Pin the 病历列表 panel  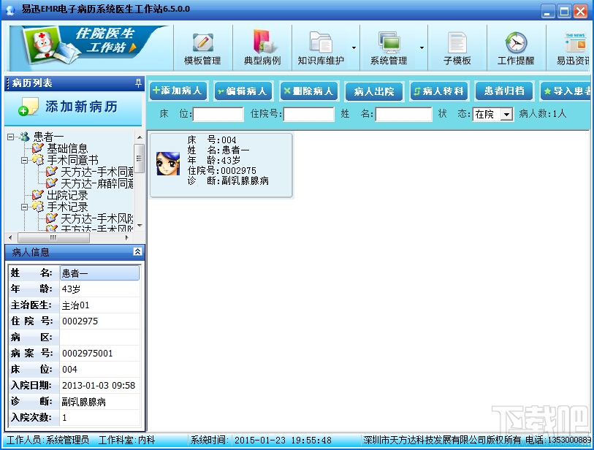[x=138, y=83]
